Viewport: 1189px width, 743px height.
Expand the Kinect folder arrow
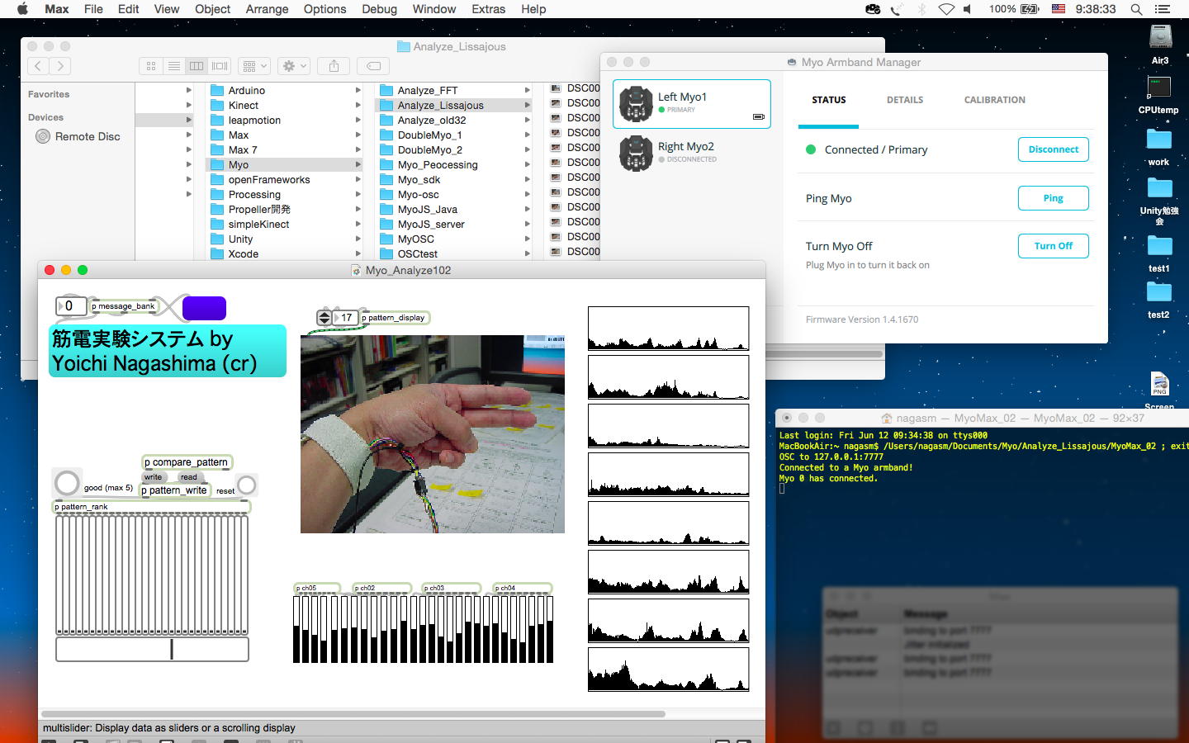click(x=358, y=105)
